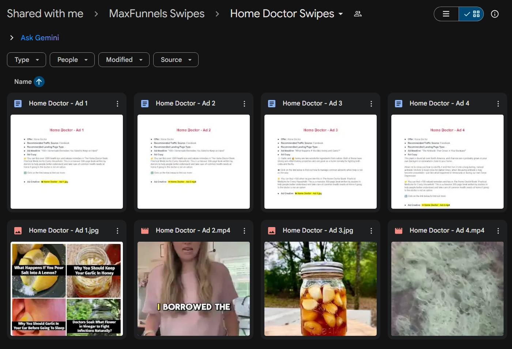Image resolution: width=512 pixels, height=349 pixels.
Task: Open more options for Home Doctor - Ad 3.jpg
Action: pos(371,231)
